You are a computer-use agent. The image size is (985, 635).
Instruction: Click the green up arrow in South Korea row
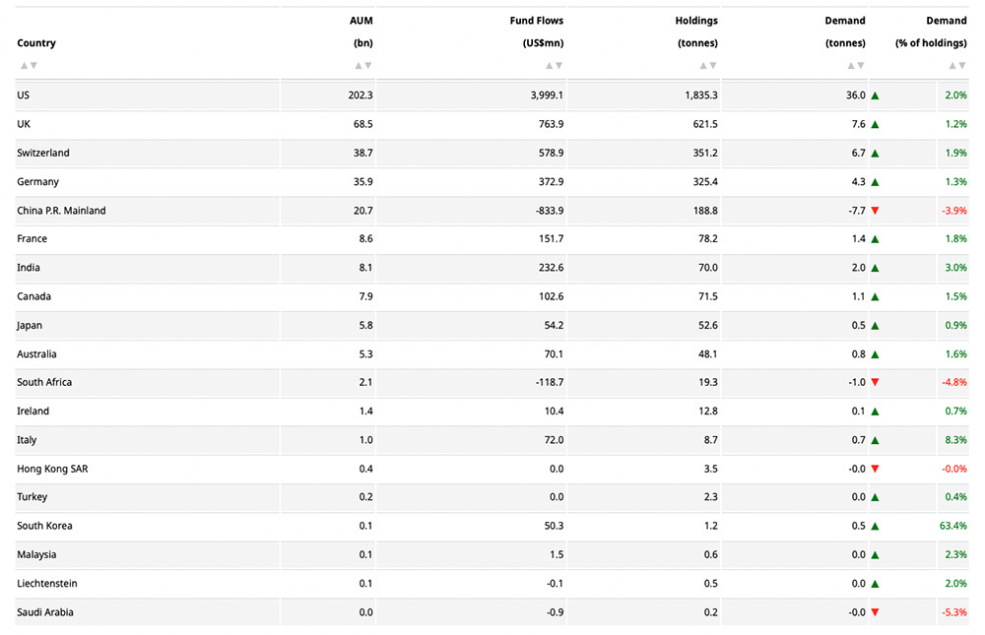(875, 526)
